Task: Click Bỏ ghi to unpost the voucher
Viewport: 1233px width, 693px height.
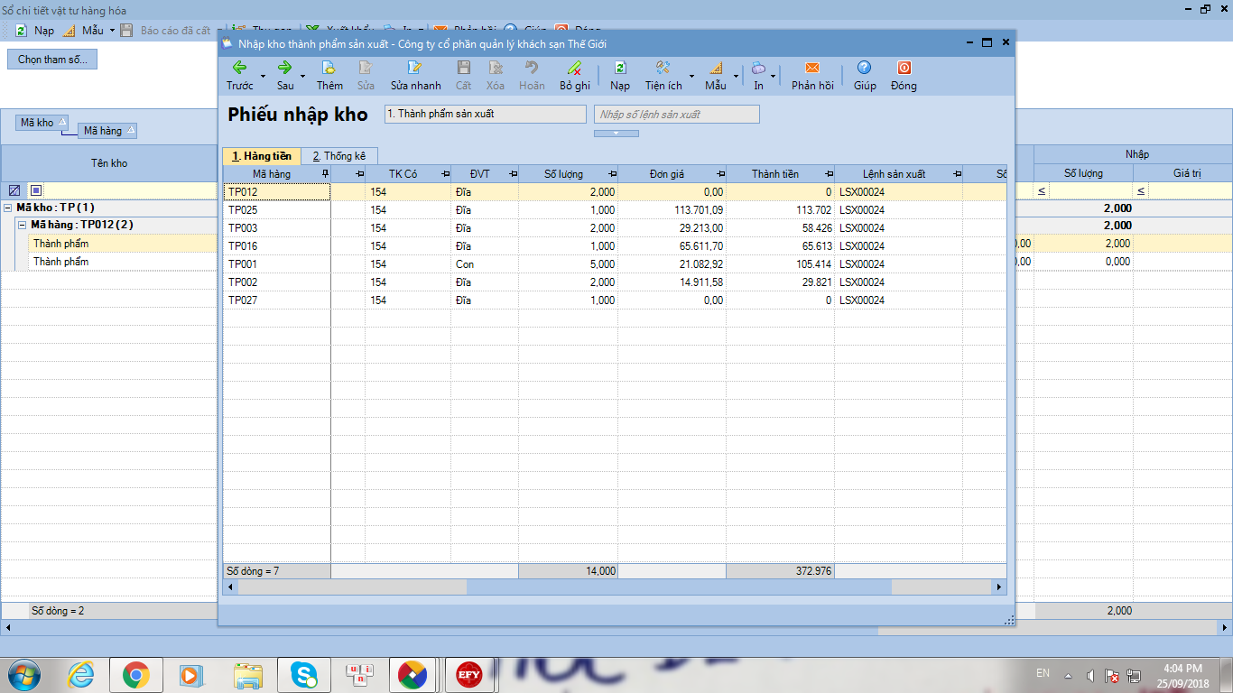Action: pos(574,75)
